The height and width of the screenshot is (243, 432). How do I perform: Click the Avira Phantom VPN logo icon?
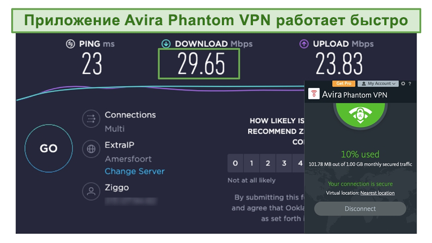point(314,94)
